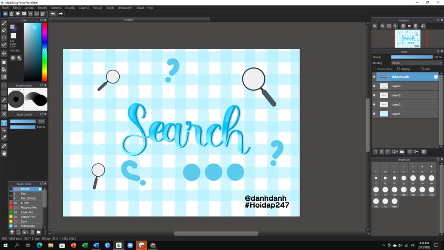Add a new brush in the Brush panel
The width and height of the screenshot is (444, 250).
pos(18,232)
